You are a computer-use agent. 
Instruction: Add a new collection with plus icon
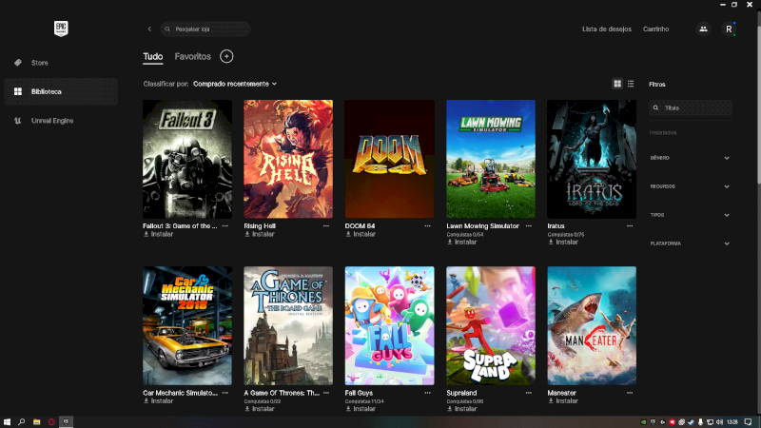226,57
